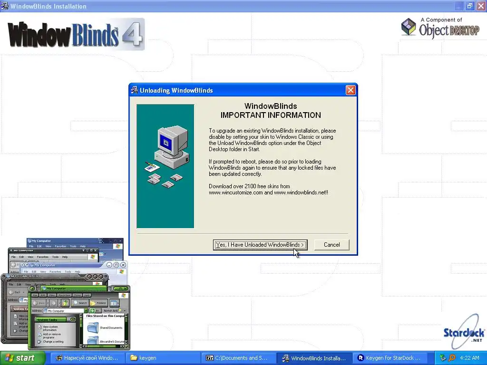Switch to Нарисуй свой Windo... taskbar button
Image resolution: width=487 pixels, height=365 pixels.
[87, 358]
